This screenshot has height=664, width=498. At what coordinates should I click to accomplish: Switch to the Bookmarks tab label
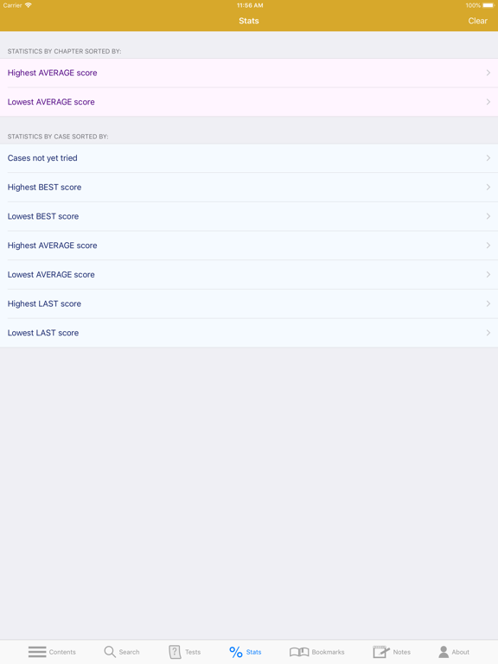(x=329, y=652)
